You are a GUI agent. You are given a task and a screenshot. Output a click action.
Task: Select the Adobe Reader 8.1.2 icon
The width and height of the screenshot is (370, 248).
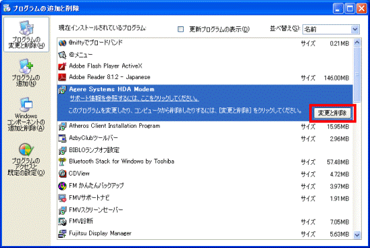click(x=62, y=77)
